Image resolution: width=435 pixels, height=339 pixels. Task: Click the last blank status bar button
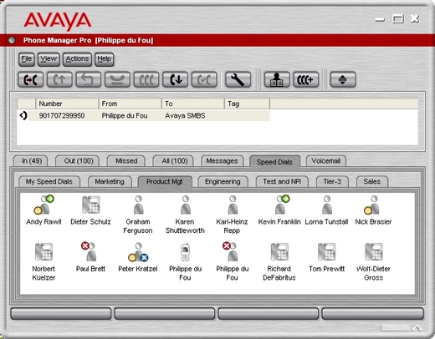point(373,313)
